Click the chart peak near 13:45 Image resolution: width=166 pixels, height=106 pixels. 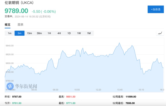pos(119,43)
